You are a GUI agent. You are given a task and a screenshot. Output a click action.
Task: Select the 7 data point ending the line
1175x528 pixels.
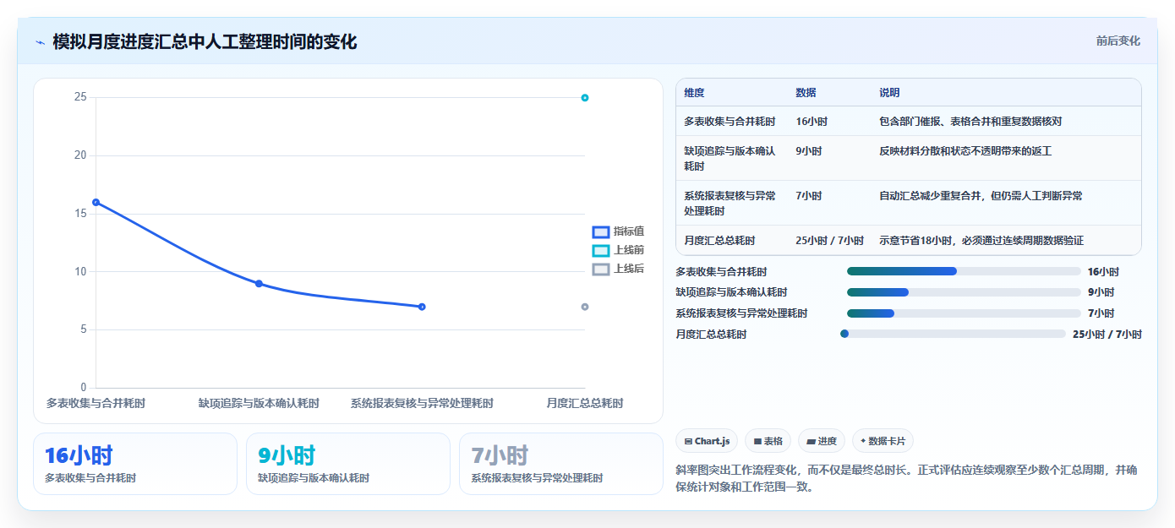click(x=422, y=307)
